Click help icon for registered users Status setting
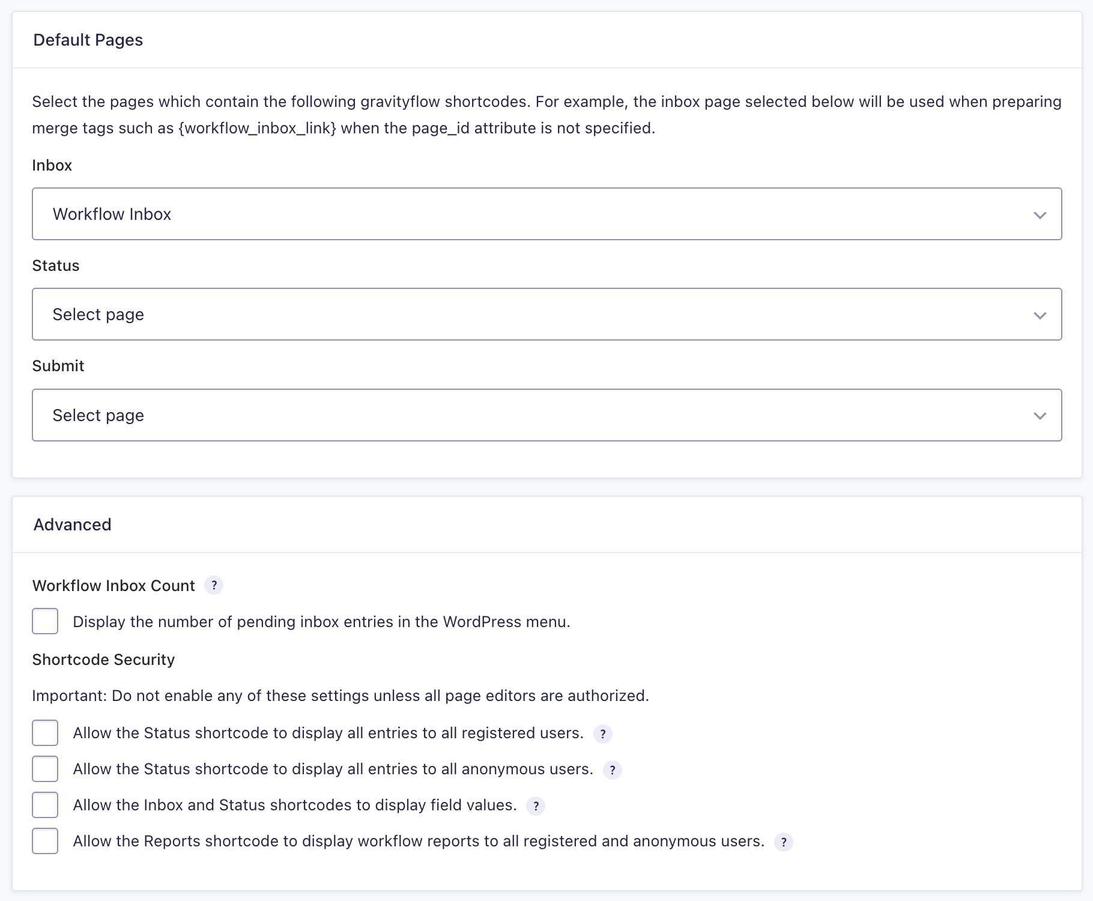The image size is (1093, 901). (x=603, y=733)
